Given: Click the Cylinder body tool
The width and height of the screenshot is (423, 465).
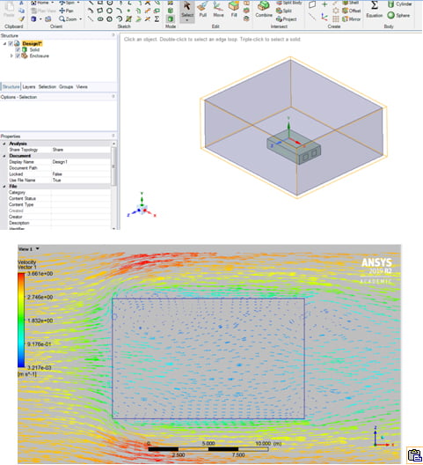Looking at the screenshot, I should tap(399, 4).
